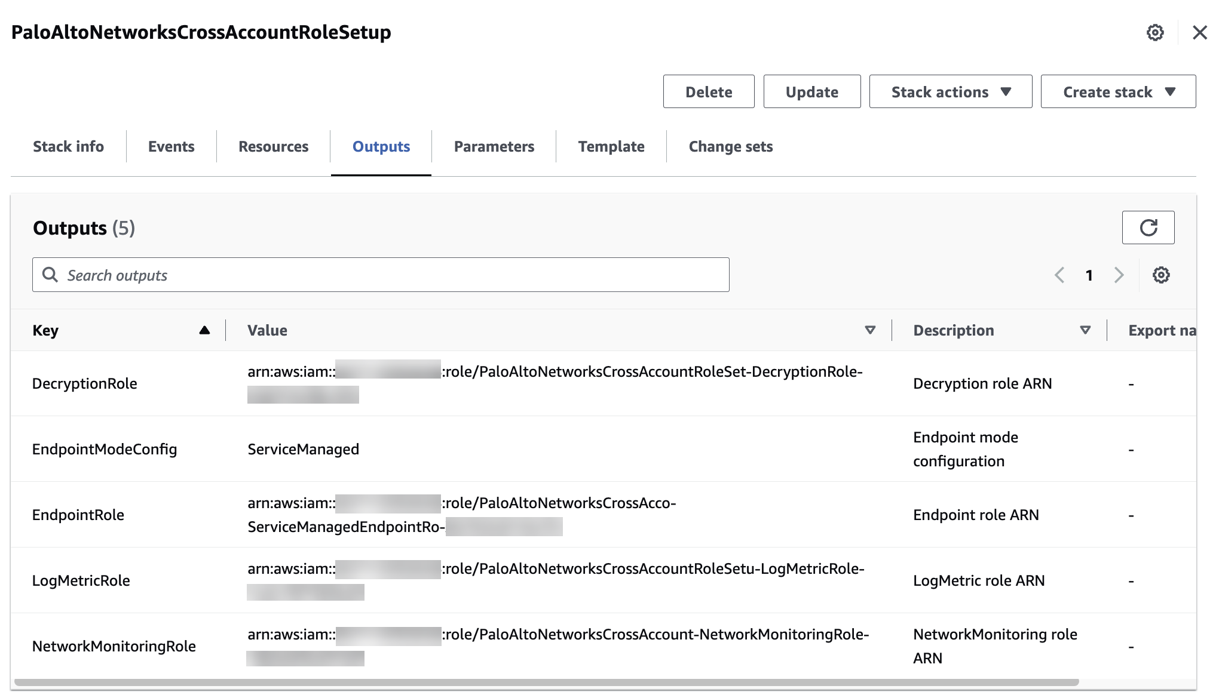This screenshot has width=1219, height=698.
Task: Open the Template tab
Action: (x=611, y=147)
